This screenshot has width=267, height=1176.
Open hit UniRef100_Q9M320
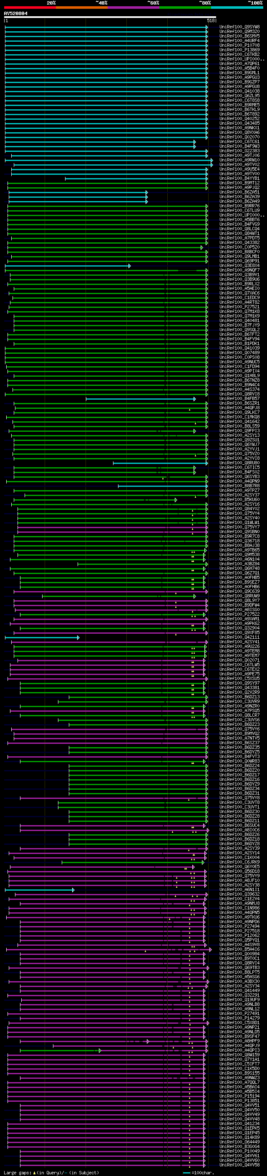(239, 32)
